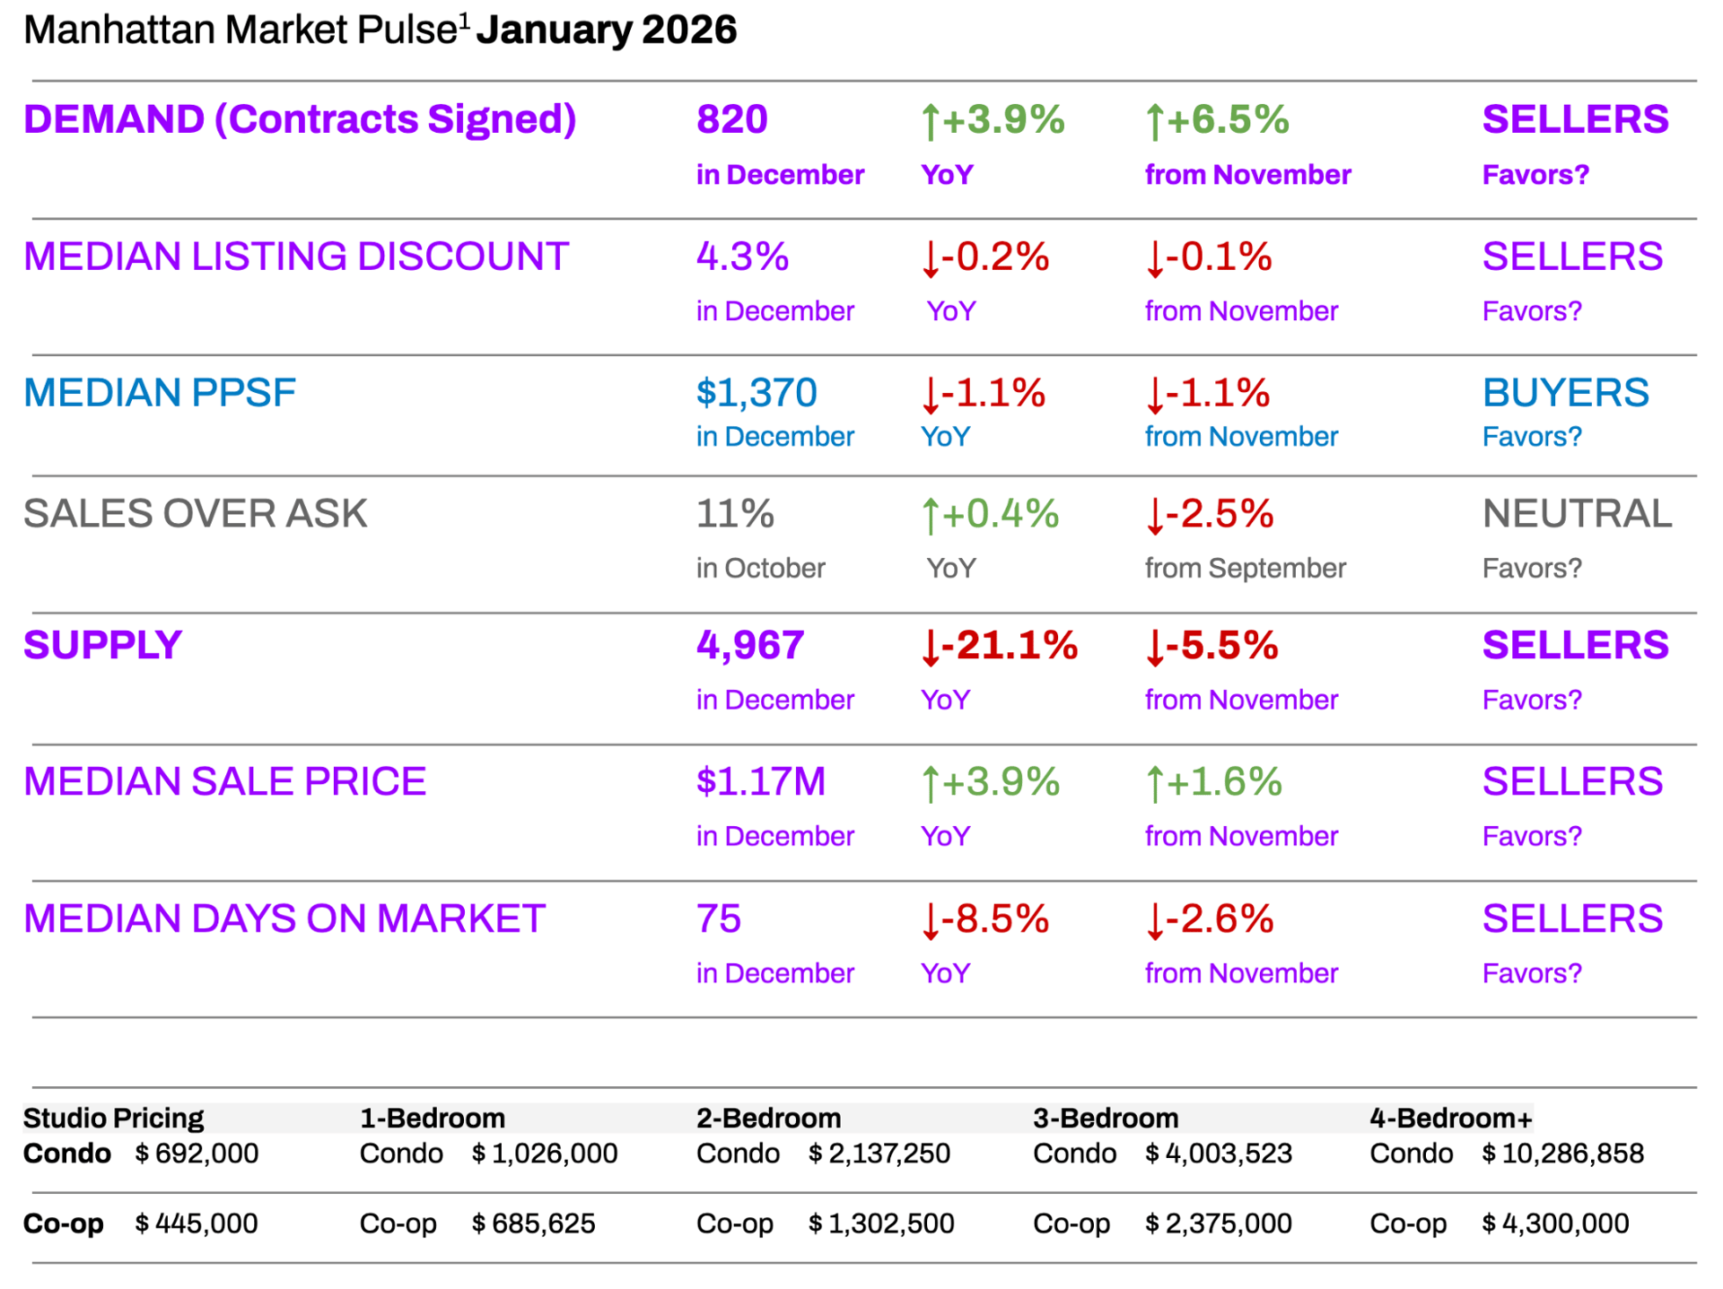Click the 4,967 Supply value
This screenshot has width=1723, height=1289.
[750, 646]
